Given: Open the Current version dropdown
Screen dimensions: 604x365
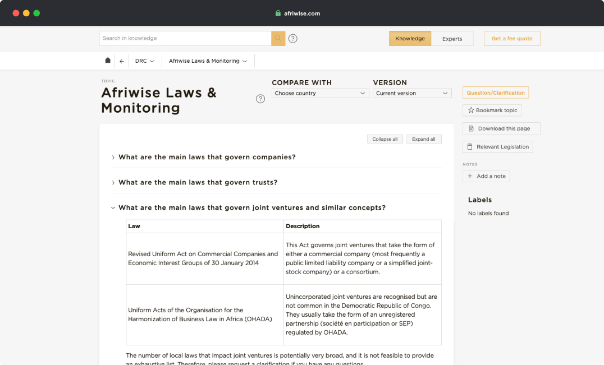Looking at the screenshot, I should click(412, 93).
